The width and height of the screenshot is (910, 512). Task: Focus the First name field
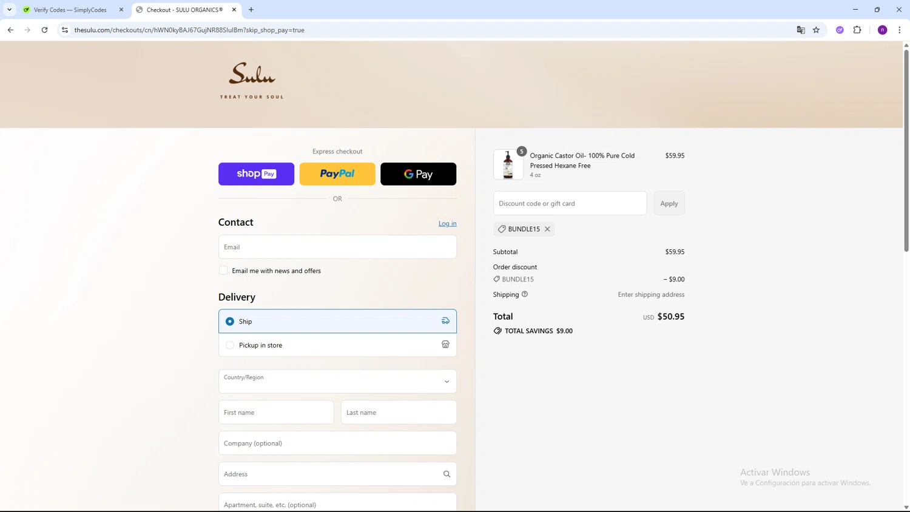pos(276,413)
